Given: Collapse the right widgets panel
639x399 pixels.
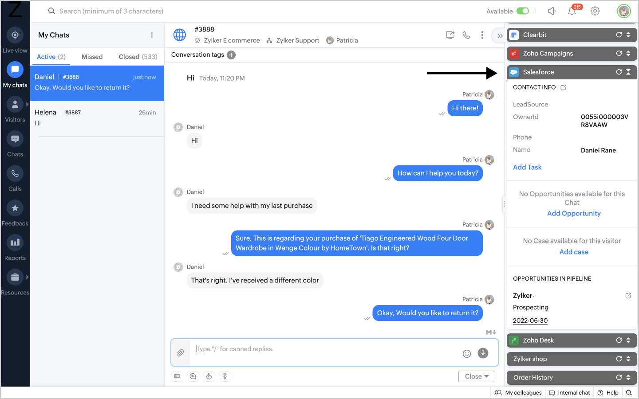Looking at the screenshot, I should coord(500,36).
